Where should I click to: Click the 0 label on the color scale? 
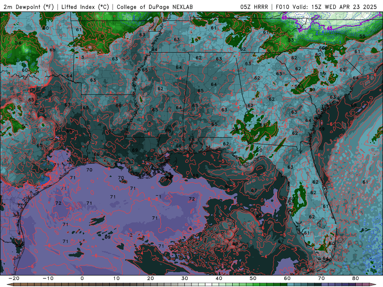(82, 278)
